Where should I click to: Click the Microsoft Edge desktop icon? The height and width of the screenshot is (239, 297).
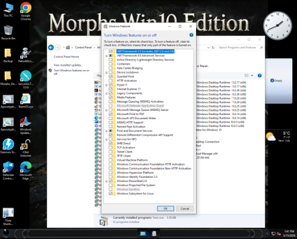(x=26, y=171)
